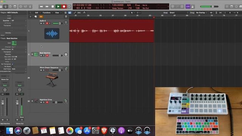Toggle Catch Playhead button

point(84,12)
